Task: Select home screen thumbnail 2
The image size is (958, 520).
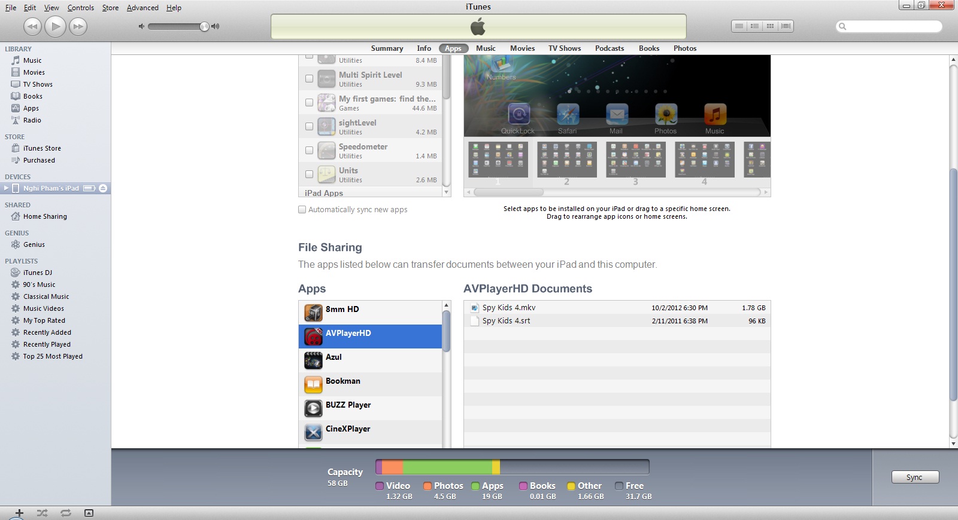Action: [x=567, y=160]
